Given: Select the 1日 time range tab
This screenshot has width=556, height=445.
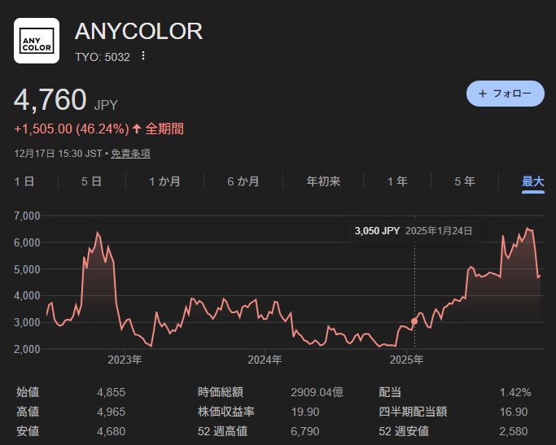Looking at the screenshot, I should [24, 181].
